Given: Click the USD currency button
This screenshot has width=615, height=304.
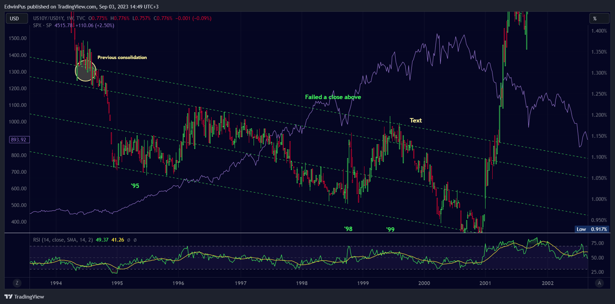Looking at the screenshot, I should 17,19.
